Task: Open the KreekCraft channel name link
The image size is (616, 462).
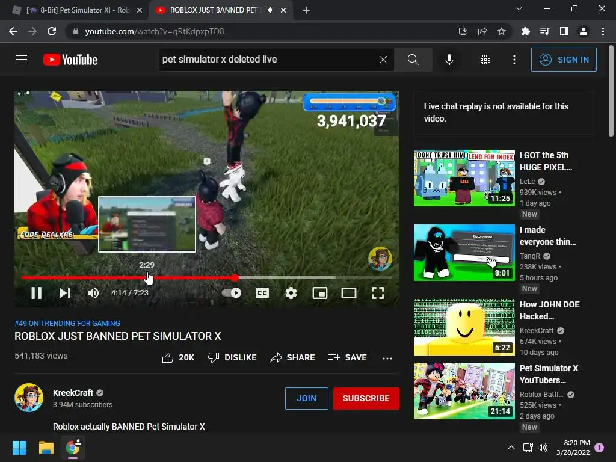Action: point(73,393)
